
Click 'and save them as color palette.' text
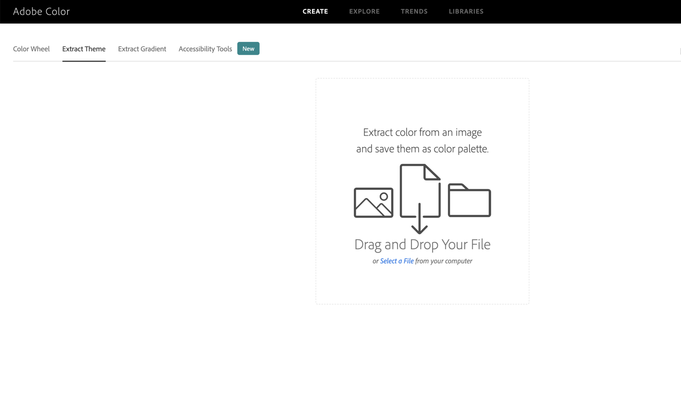click(x=422, y=149)
